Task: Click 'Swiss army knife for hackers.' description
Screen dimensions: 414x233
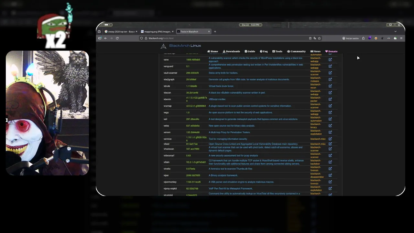Action: (223, 73)
